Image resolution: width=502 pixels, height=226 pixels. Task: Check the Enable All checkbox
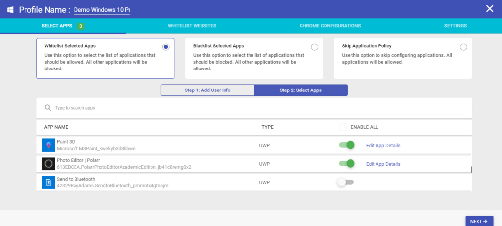pos(343,127)
